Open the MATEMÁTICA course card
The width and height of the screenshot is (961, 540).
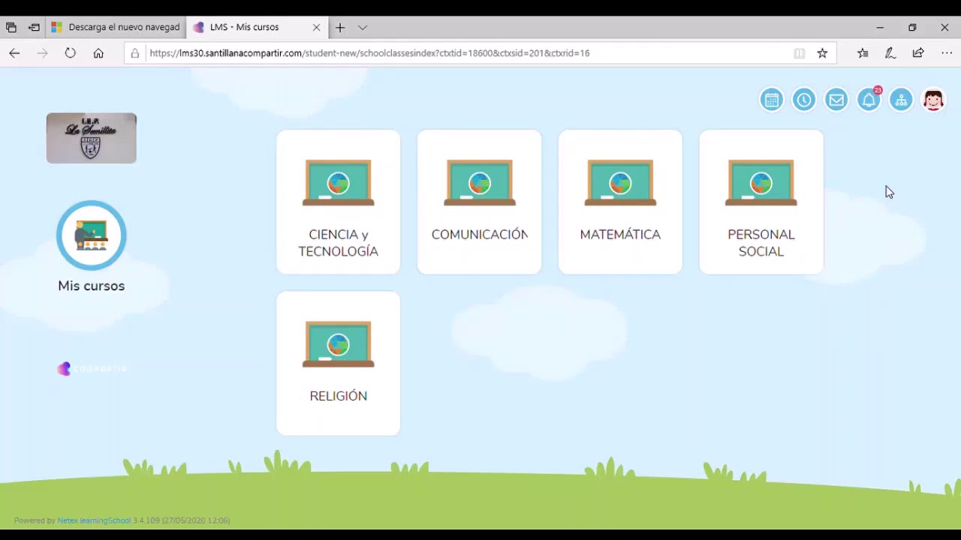point(620,202)
